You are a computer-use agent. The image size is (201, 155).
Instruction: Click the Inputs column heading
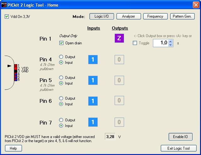pos(94,28)
